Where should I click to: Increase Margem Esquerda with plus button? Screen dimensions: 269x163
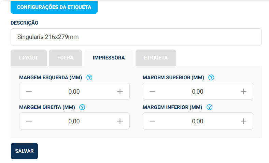[x=120, y=92]
